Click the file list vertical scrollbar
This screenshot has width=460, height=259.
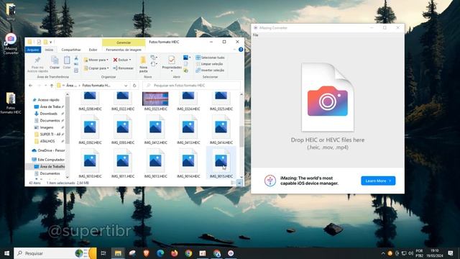click(241, 136)
